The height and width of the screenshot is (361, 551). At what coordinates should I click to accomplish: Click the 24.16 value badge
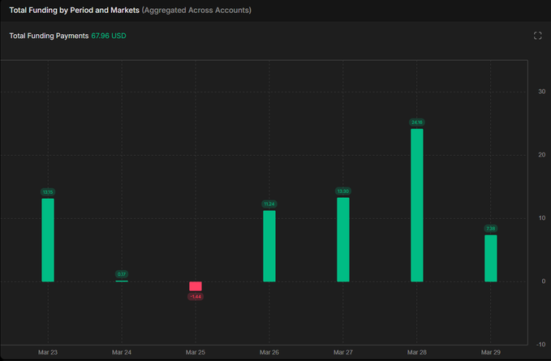click(x=417, y=122)
